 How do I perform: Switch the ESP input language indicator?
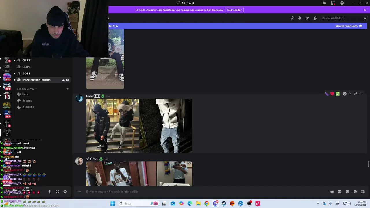point(338,203)
